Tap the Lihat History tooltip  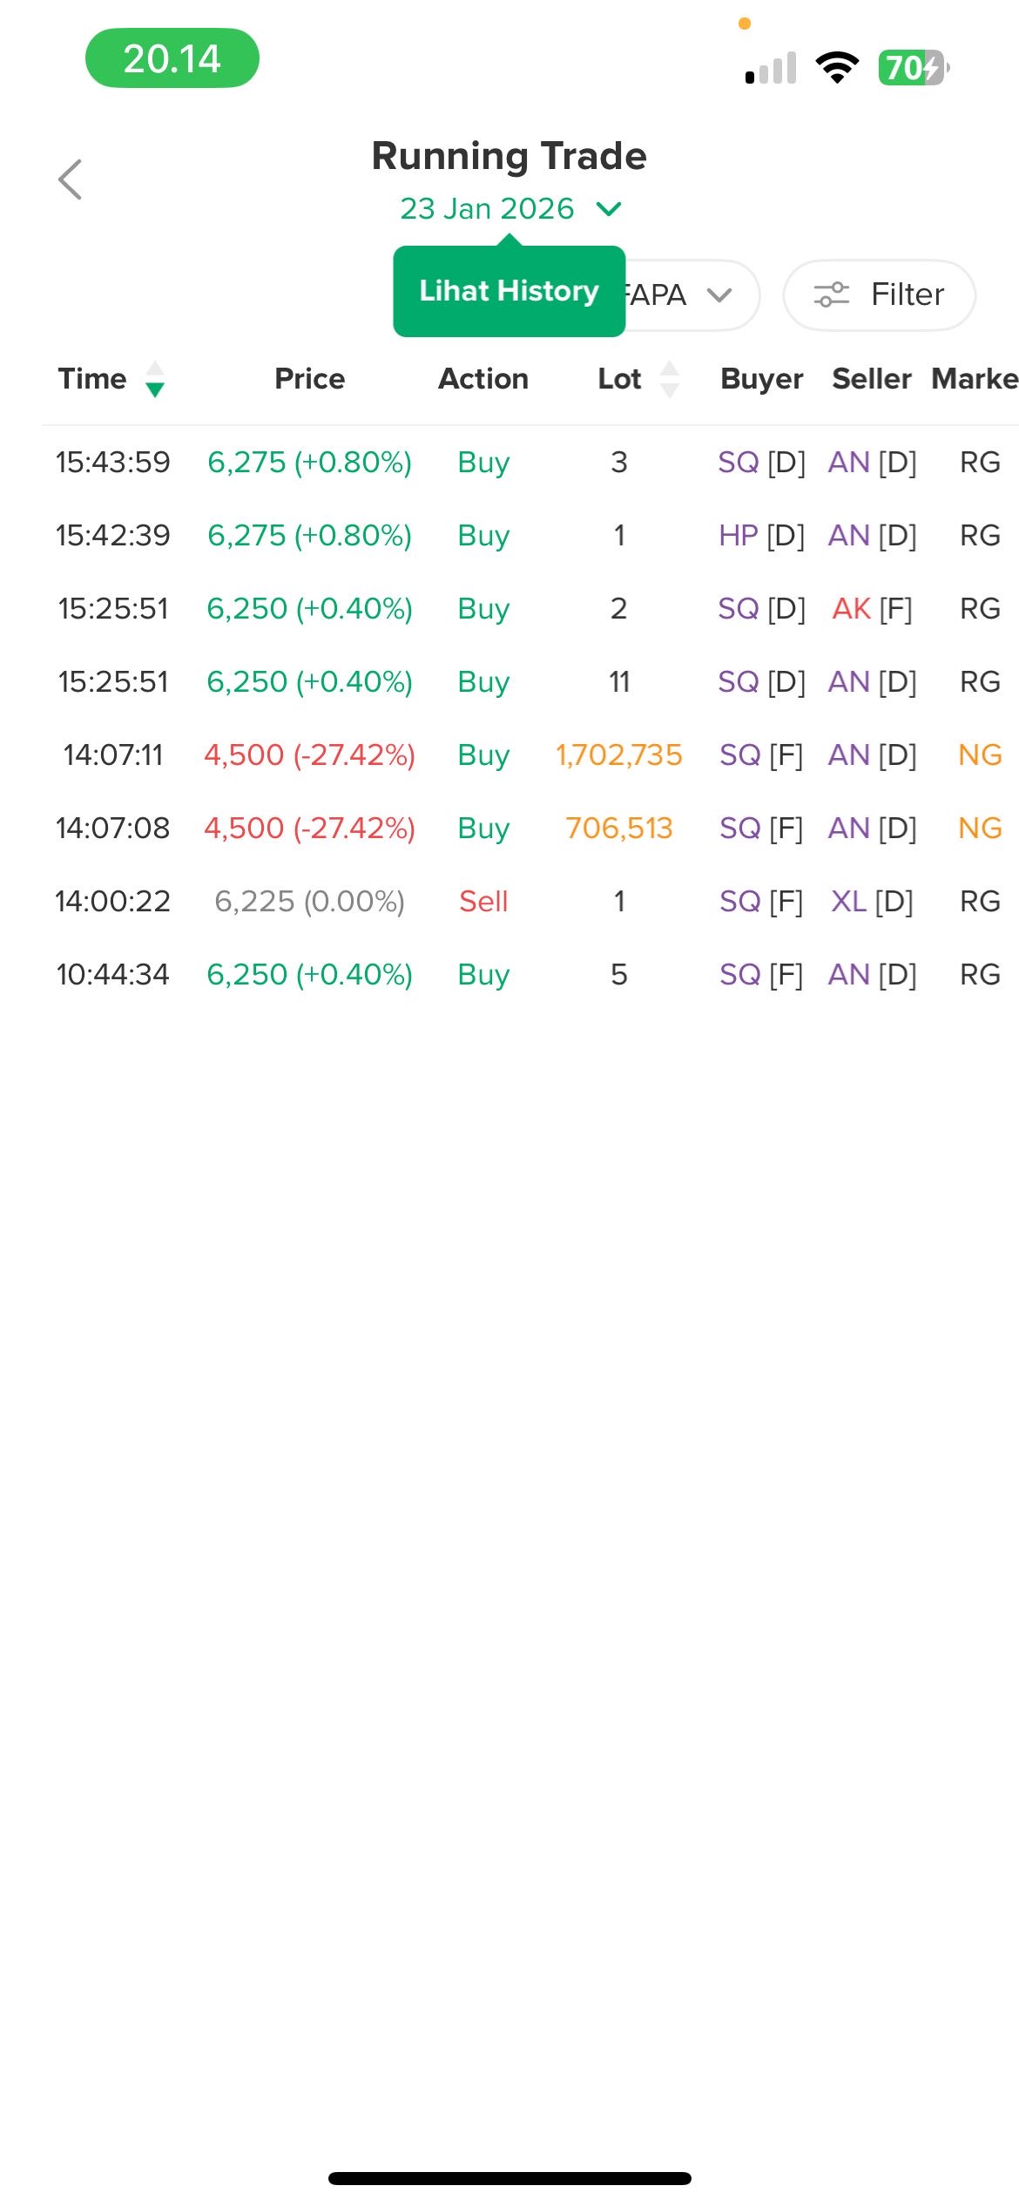[509, 291]
